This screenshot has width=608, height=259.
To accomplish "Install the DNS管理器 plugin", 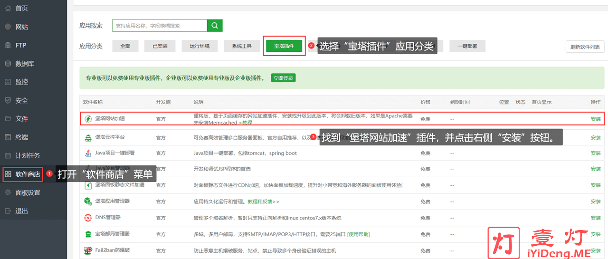I will click(x=596, y=218).
